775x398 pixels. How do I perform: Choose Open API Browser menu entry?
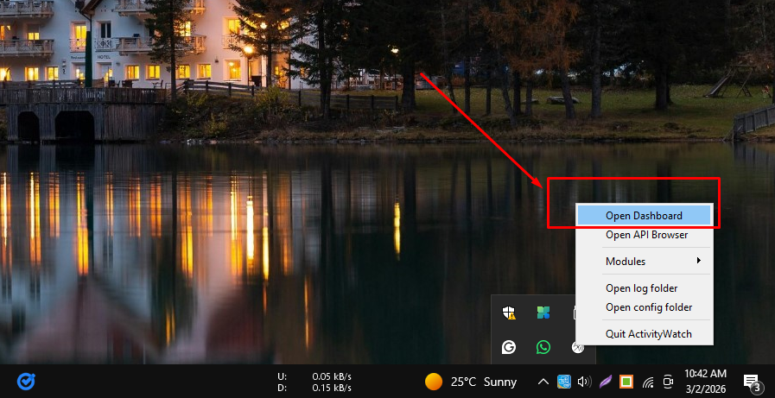644,235
